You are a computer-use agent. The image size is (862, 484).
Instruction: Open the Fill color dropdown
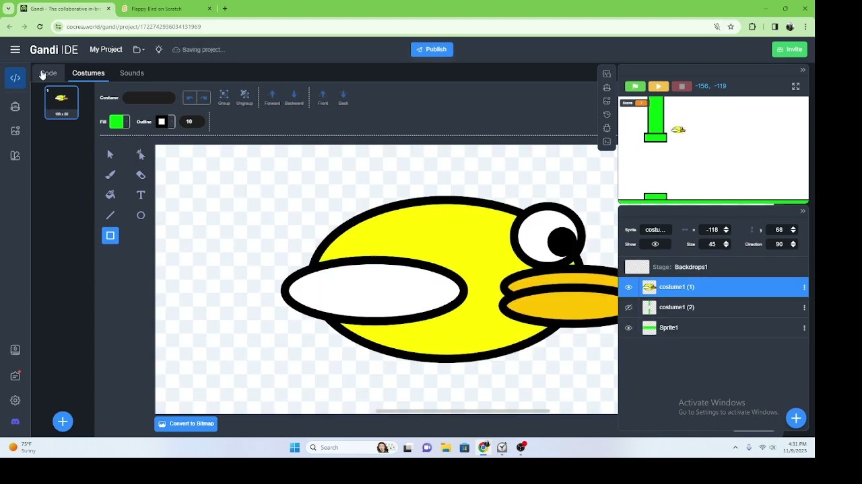[127, 122]
